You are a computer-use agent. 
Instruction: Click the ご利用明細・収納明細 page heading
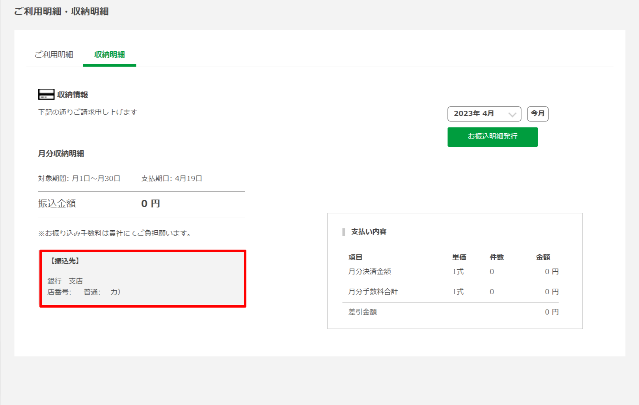point(61,11)
